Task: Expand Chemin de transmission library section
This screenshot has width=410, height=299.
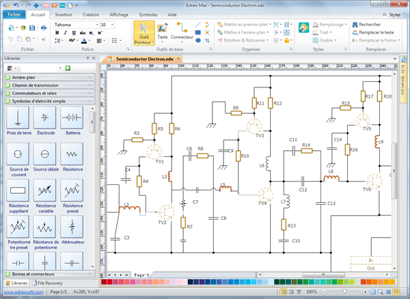Action: point(50,85)
